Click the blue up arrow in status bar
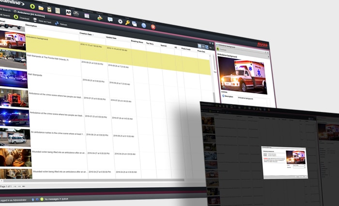Viewport: 339px width, 206px height. (33, 200)
